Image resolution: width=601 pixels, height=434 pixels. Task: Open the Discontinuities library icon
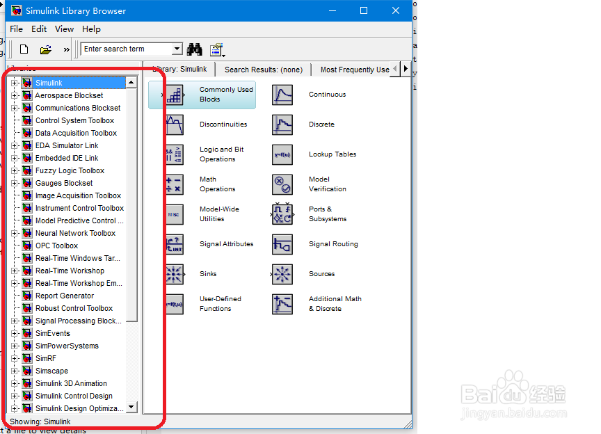(x=175, y=124)
